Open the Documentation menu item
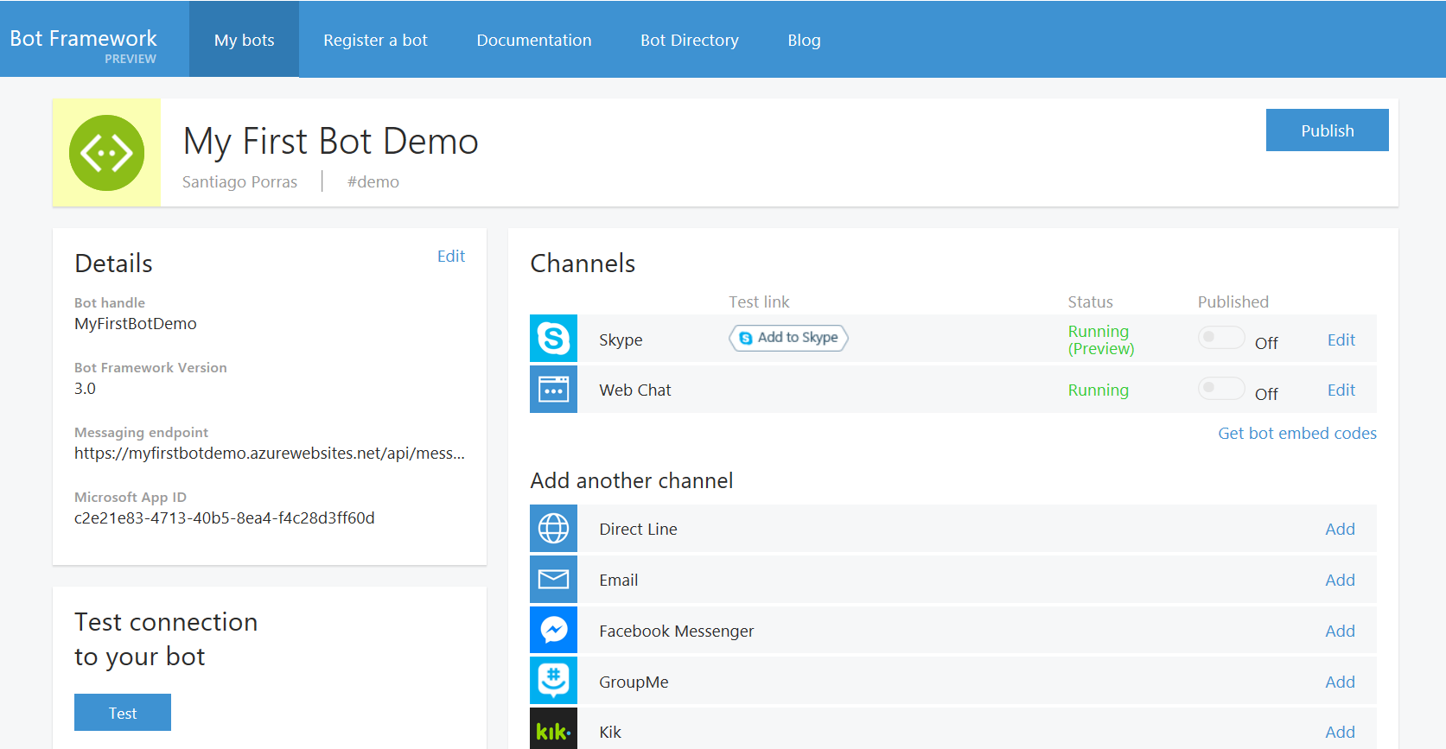The height and width of the screenshot is (749, 1446). click(x=533, y=40)
